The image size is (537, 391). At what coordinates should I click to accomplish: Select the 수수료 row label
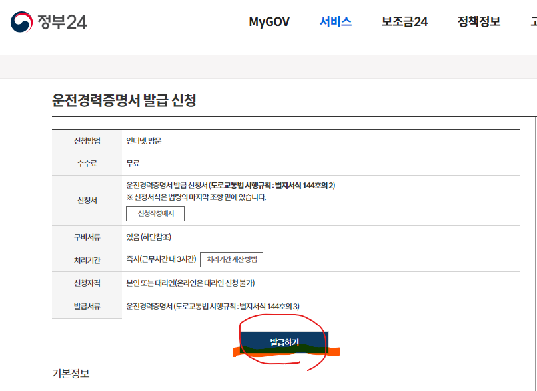pos(87,164)
